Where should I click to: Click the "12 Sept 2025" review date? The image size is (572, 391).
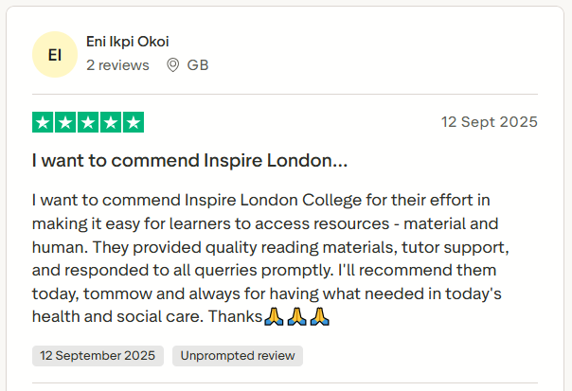click(x=490, y=122)
